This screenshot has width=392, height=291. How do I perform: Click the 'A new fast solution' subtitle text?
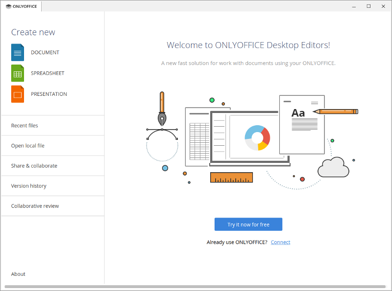point(248,63)
